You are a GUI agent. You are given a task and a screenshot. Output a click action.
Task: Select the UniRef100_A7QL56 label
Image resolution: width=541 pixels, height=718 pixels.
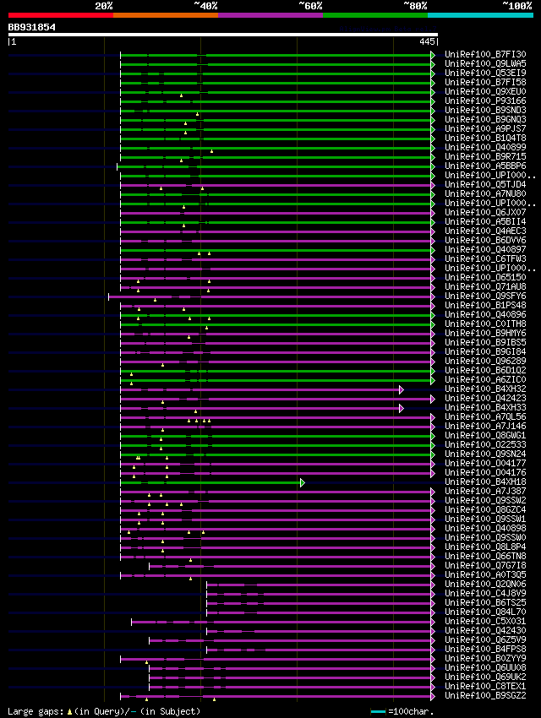coord(485,416)
